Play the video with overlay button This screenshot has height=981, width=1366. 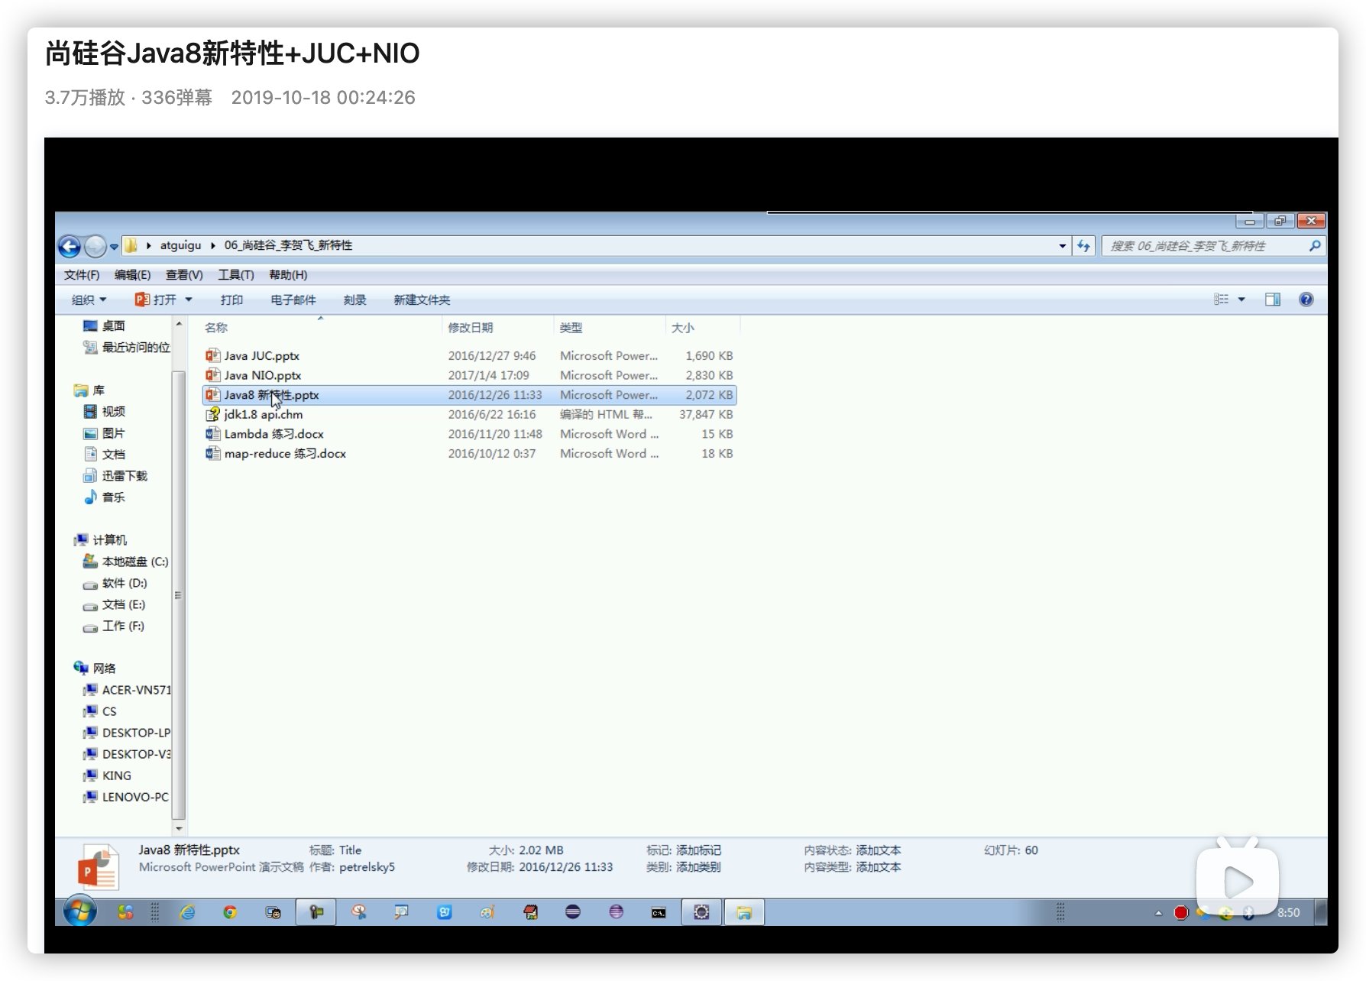click(1237, 882)
